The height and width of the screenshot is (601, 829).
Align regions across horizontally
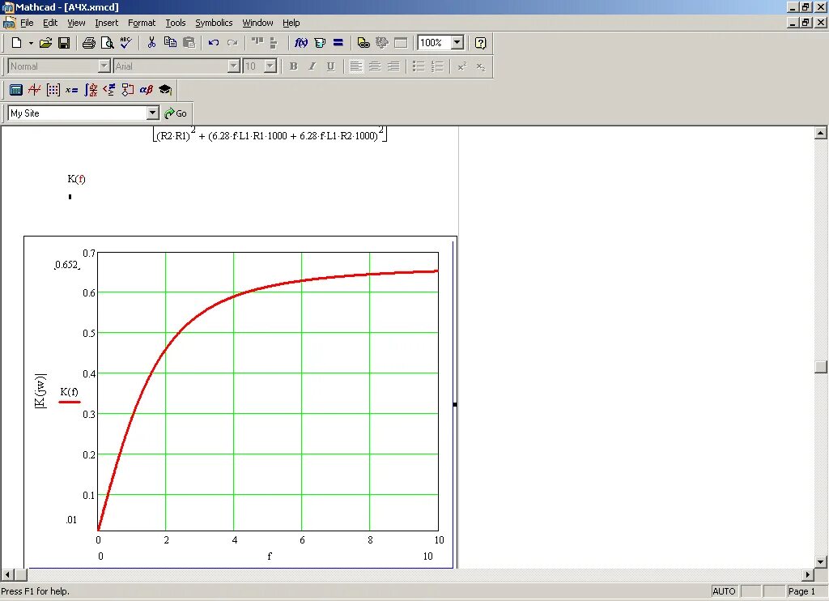pyautogui.click(x=257, y=43)
